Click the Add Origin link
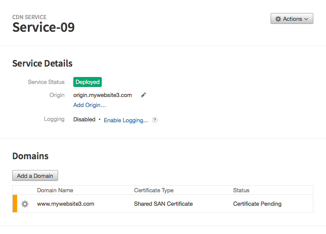The height and width of the screenshot is (234, 326). click(x=89, y=105)
